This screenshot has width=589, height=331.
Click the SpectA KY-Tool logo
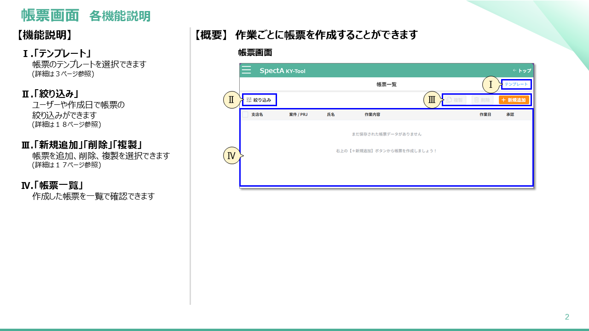click(282, 71)
